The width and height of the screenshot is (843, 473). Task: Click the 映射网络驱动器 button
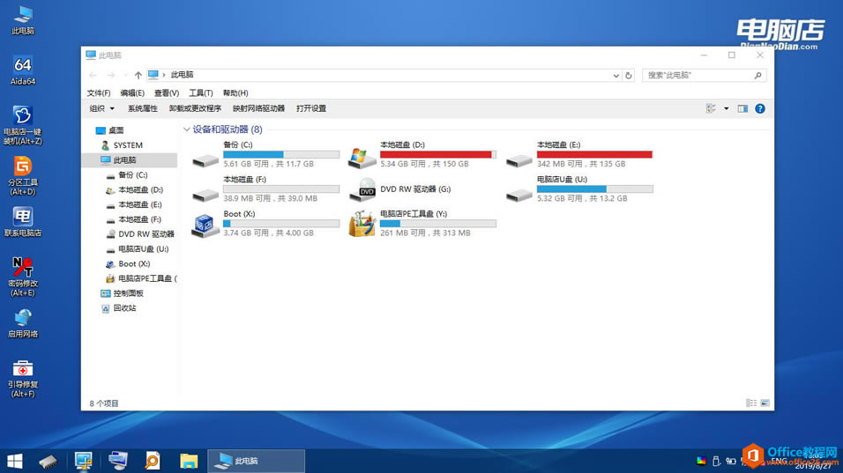tap(258, 108)
